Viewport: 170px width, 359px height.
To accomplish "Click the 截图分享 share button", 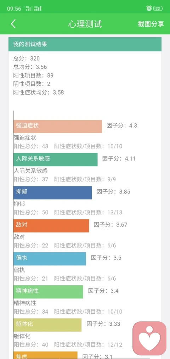I will (151, 24).
